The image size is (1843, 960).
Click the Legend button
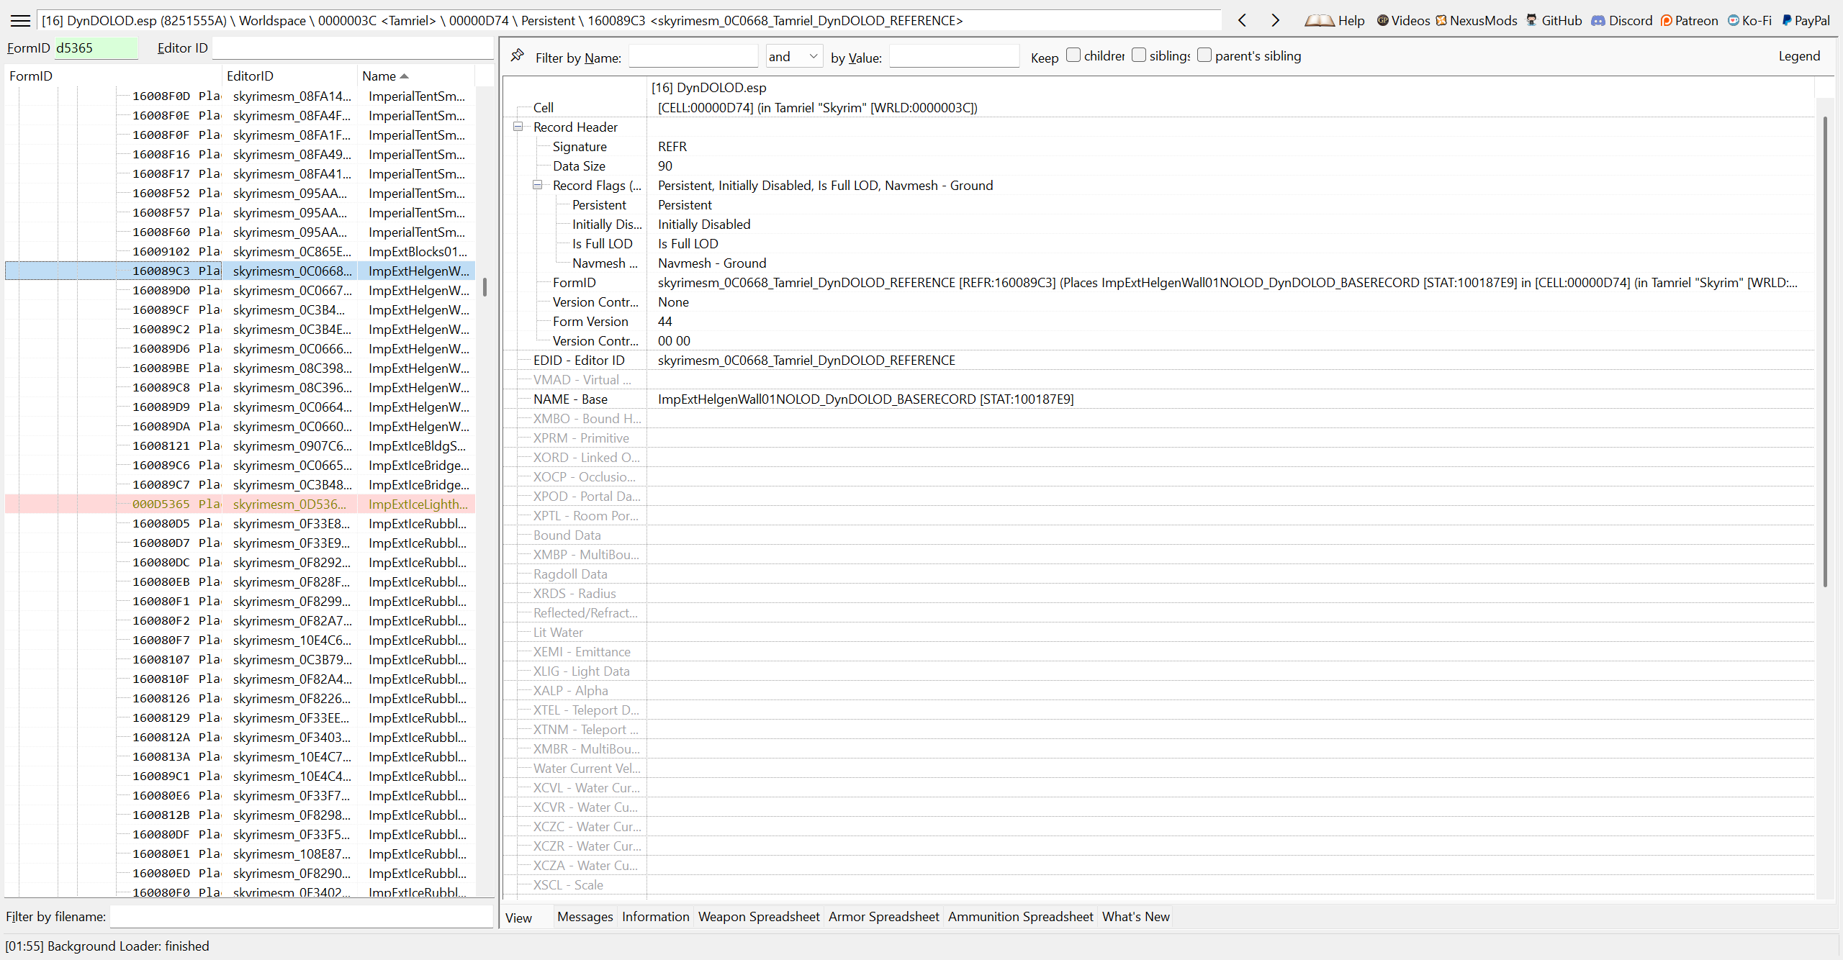1798,56
